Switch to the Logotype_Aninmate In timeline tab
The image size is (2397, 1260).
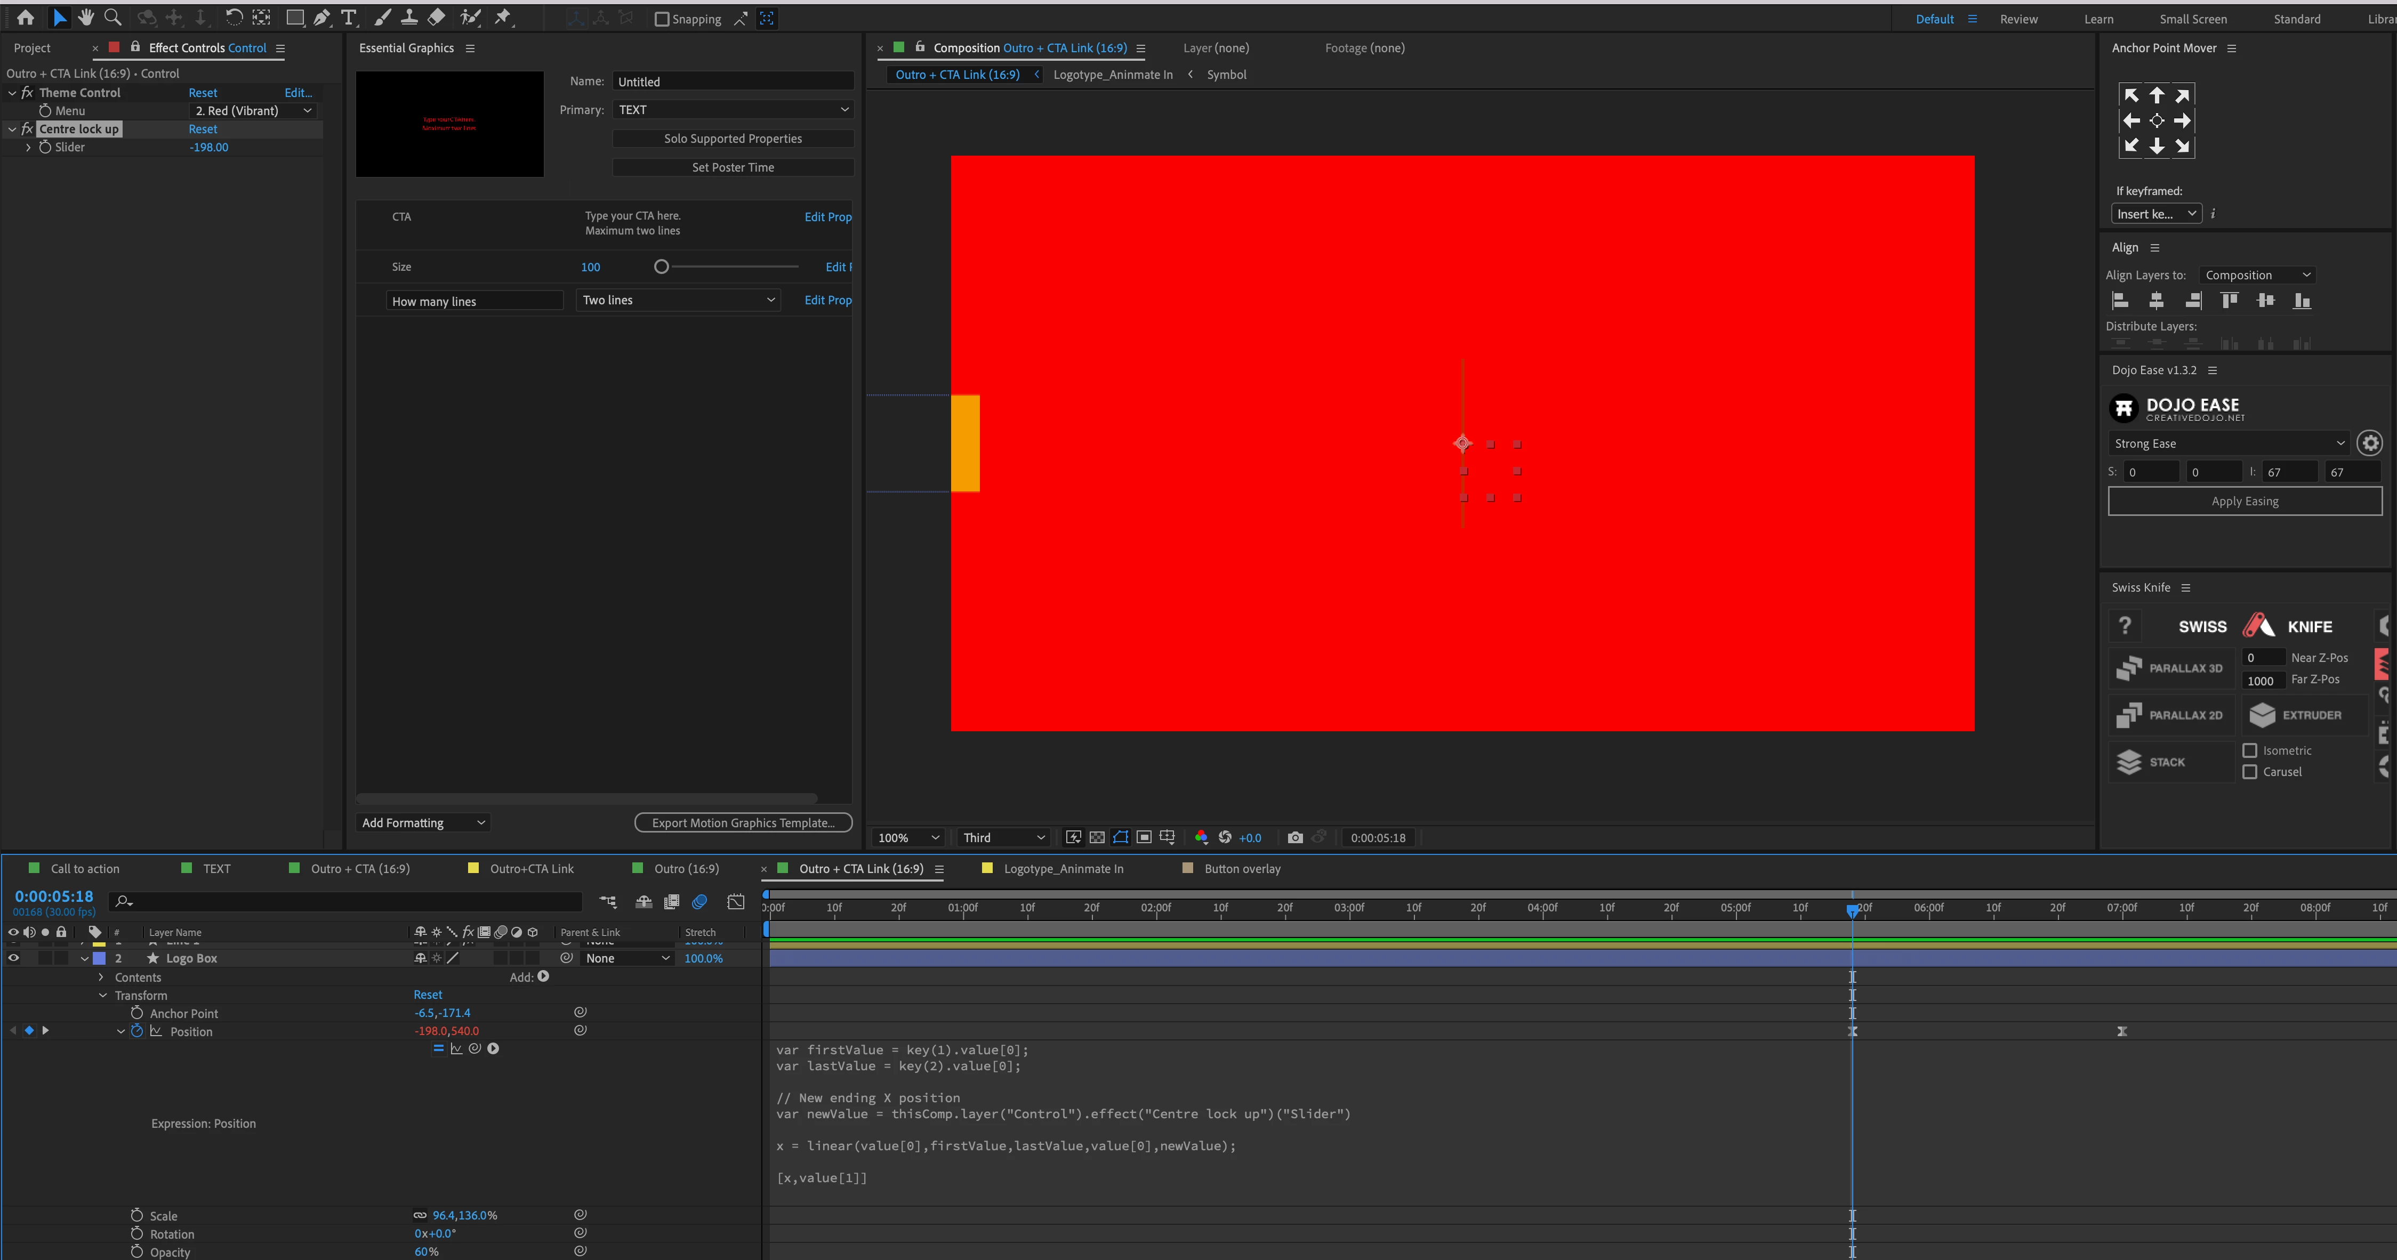(1063, 868)
